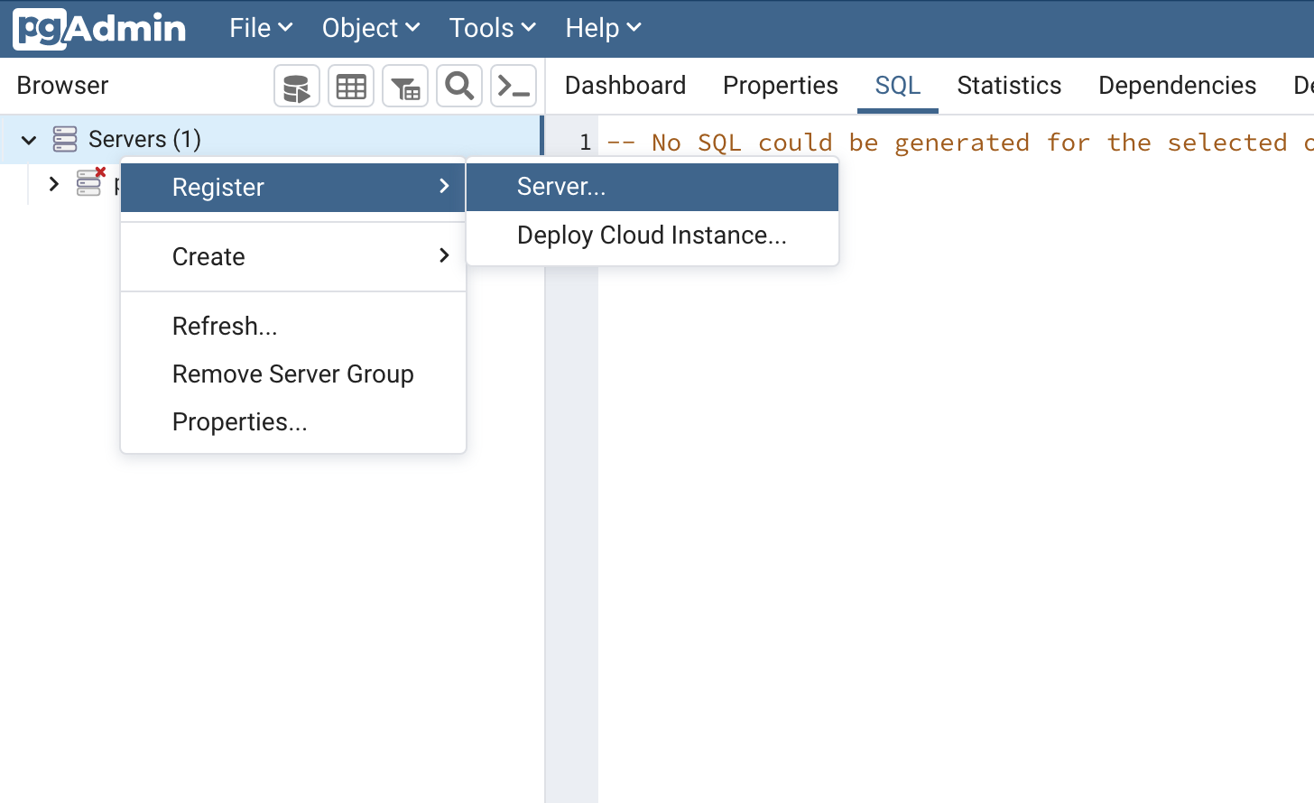Image resolution: width=1314 pixels, height=803 pixels.
Task: Switch to the Dashboard tab
Action: [x=625, y=86]
